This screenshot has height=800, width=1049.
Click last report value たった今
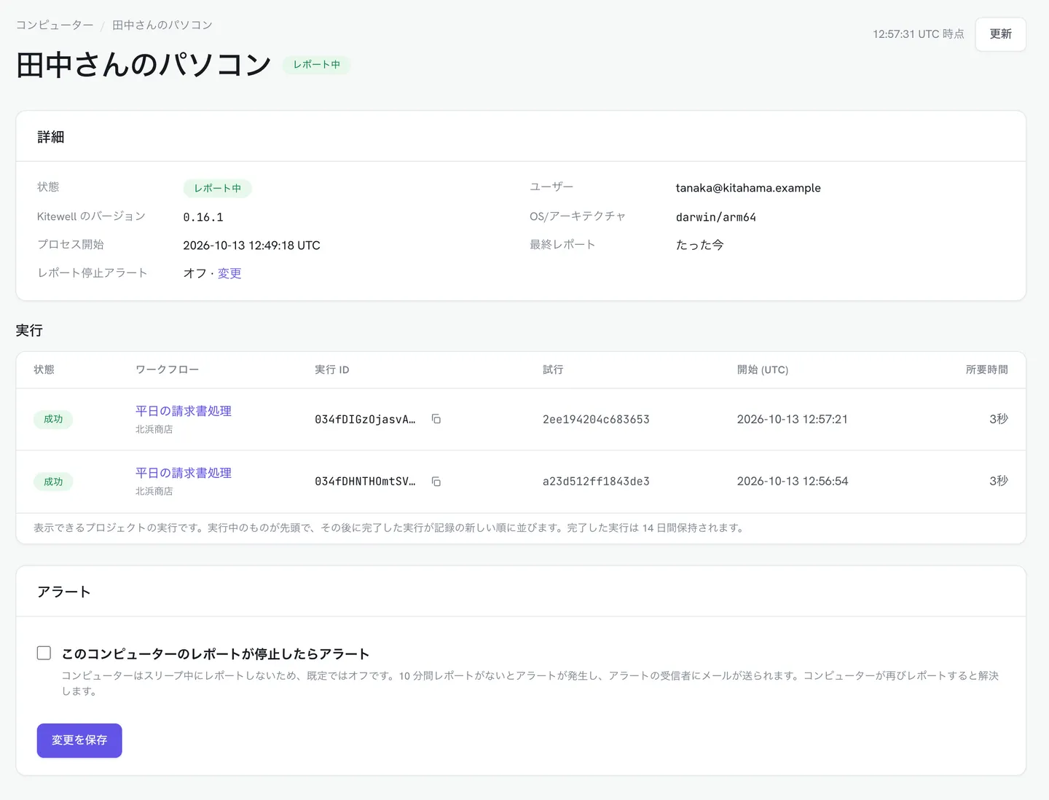700,245
